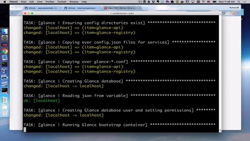Open Spotlight search magnifier
The image size is (250, 141).
tap(239, 2)
